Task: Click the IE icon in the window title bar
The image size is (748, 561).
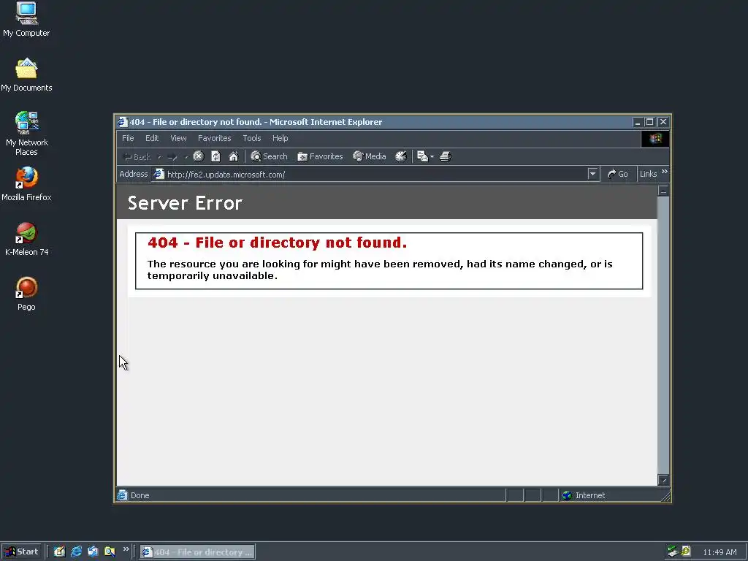Action: click(123, 122)
